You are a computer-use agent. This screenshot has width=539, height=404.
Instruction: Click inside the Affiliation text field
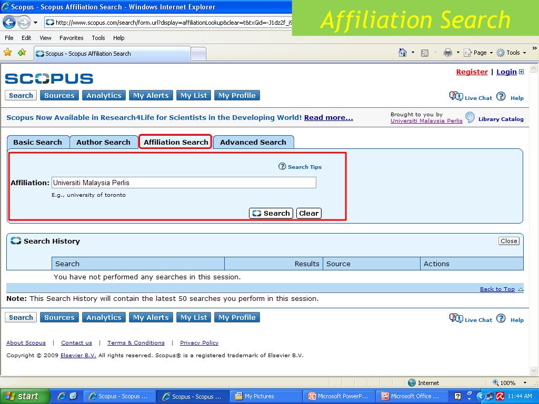(184, 183)
